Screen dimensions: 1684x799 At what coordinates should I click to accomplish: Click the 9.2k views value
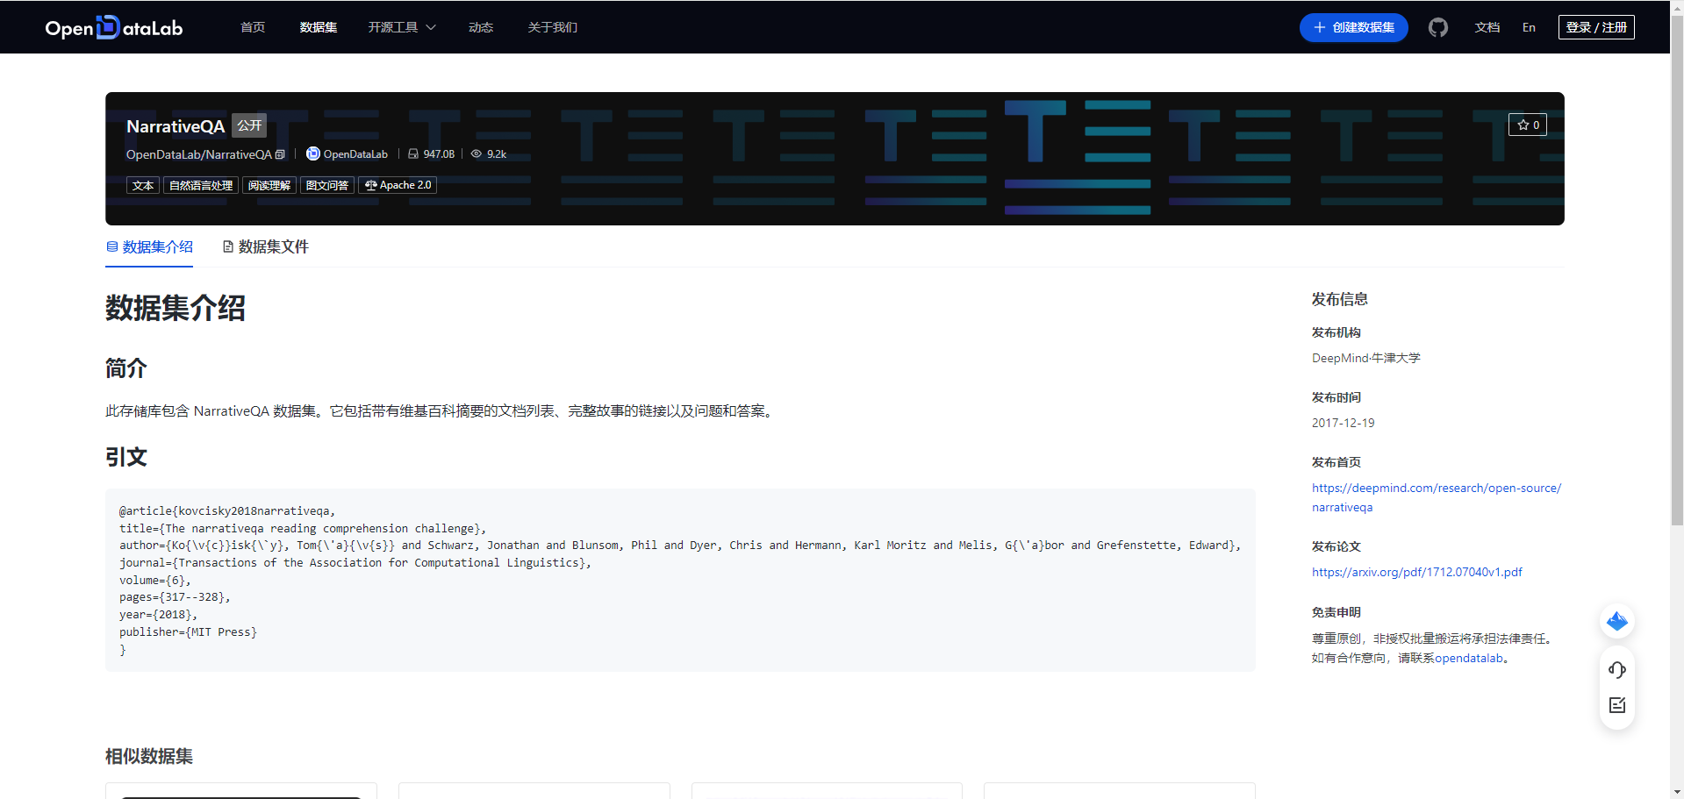tap(497, 154)
